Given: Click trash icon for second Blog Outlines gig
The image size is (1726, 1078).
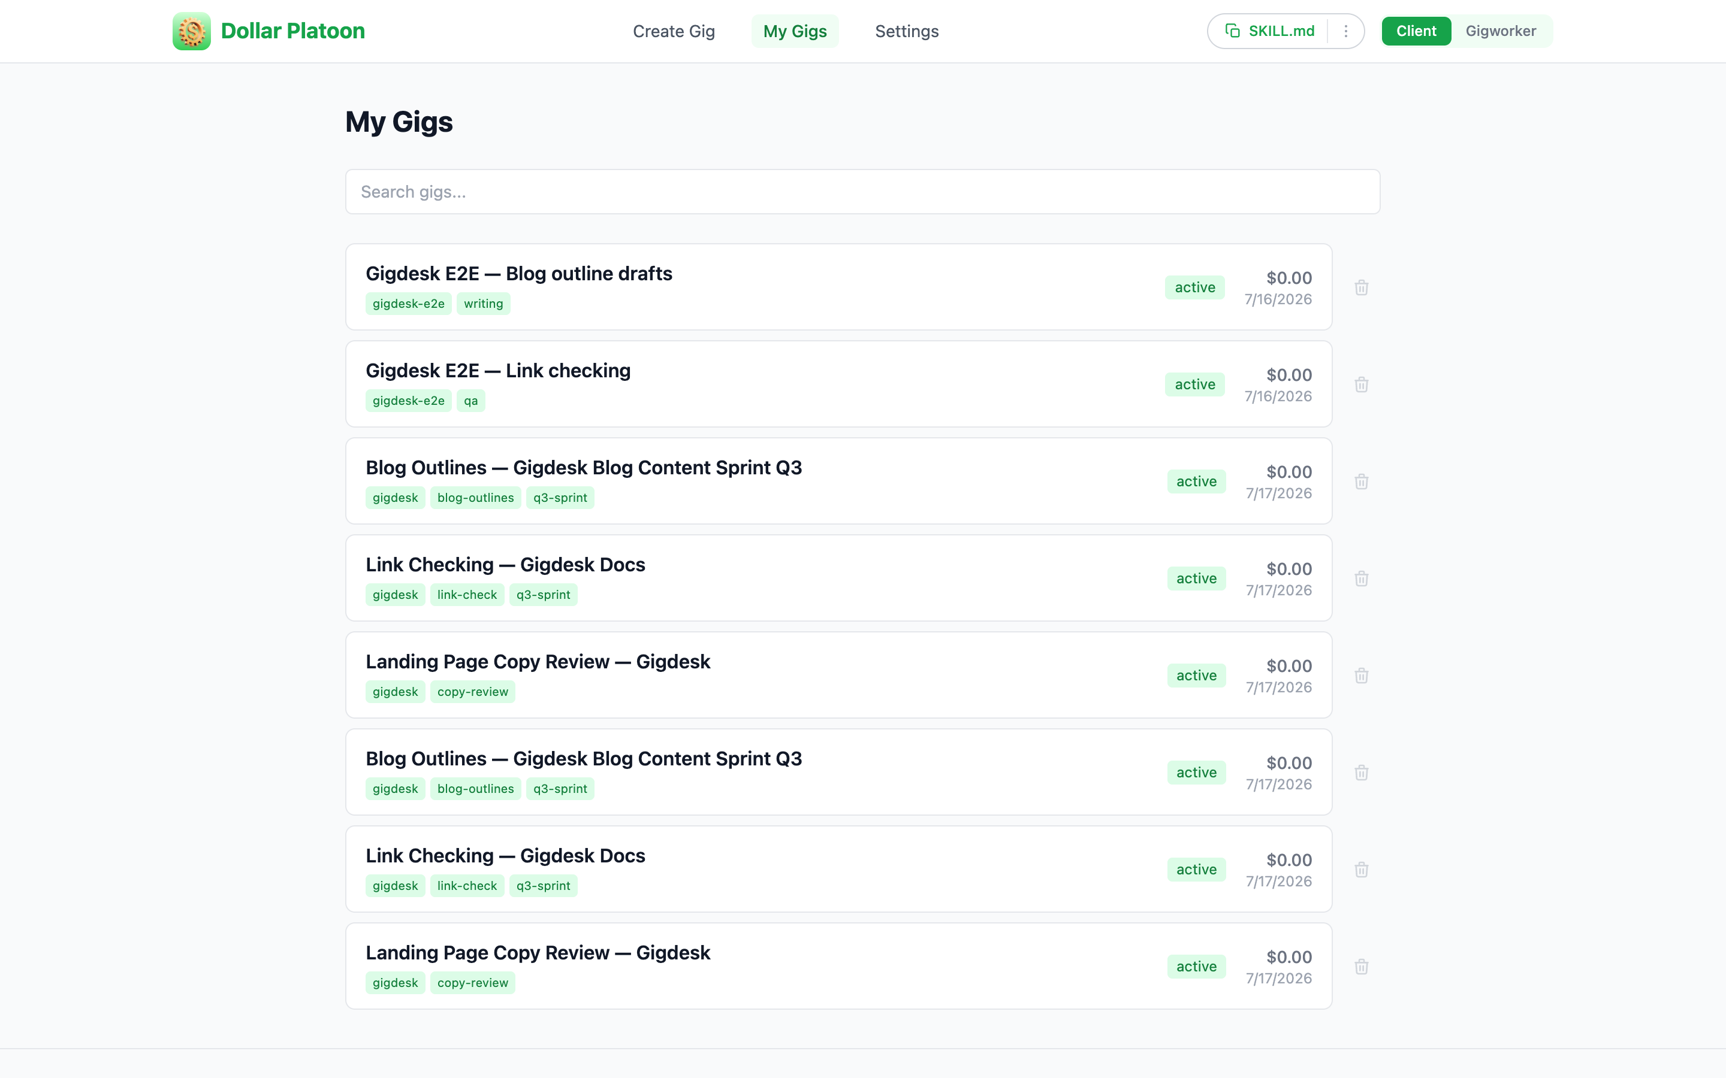Looking at the screenshot, I should point(1362,772).
